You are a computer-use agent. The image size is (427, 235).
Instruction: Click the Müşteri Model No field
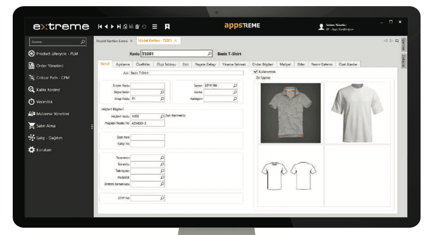(148, 123)
